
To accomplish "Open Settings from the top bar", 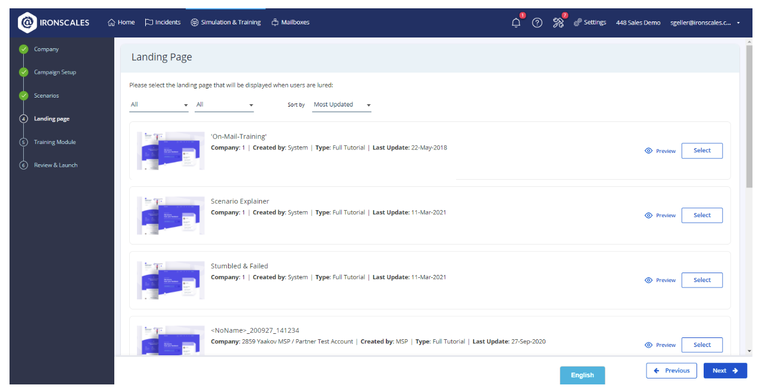I will [x=589, y=23].
